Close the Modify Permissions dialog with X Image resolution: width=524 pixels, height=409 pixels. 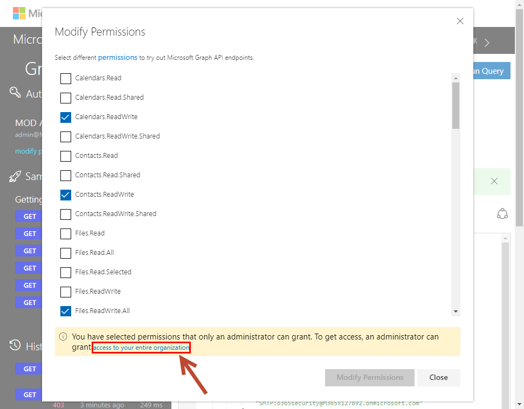coord(460,22)
